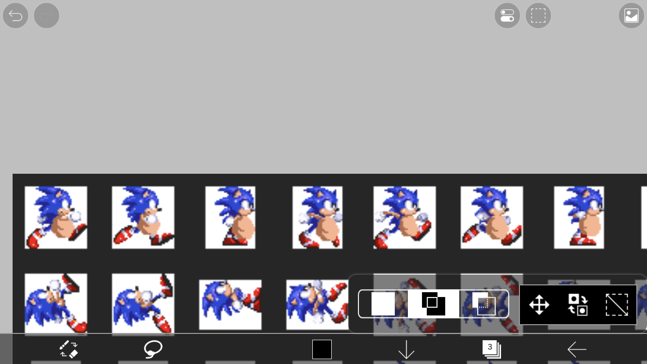Screen dimensions: 647x364
Task: Select the lasso tool
Action: point(153,349)
